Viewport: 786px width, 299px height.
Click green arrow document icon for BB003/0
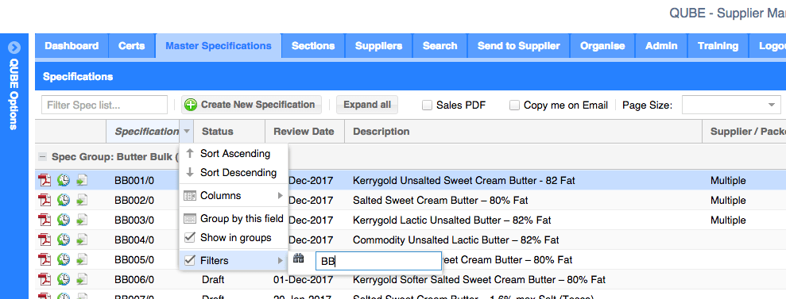82,220
